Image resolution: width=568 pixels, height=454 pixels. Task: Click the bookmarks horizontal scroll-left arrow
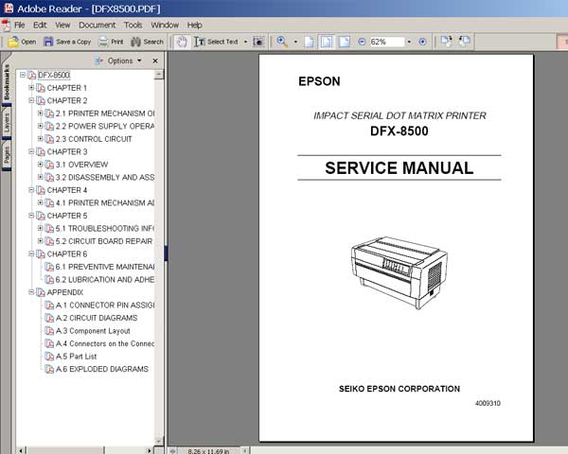pyautogui.click(x=21, y=450)
